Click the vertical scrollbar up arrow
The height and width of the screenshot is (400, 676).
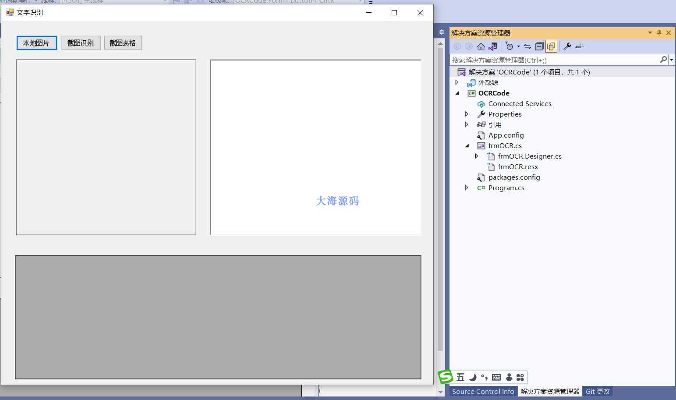pyautogui.click(x=441, y=43)
